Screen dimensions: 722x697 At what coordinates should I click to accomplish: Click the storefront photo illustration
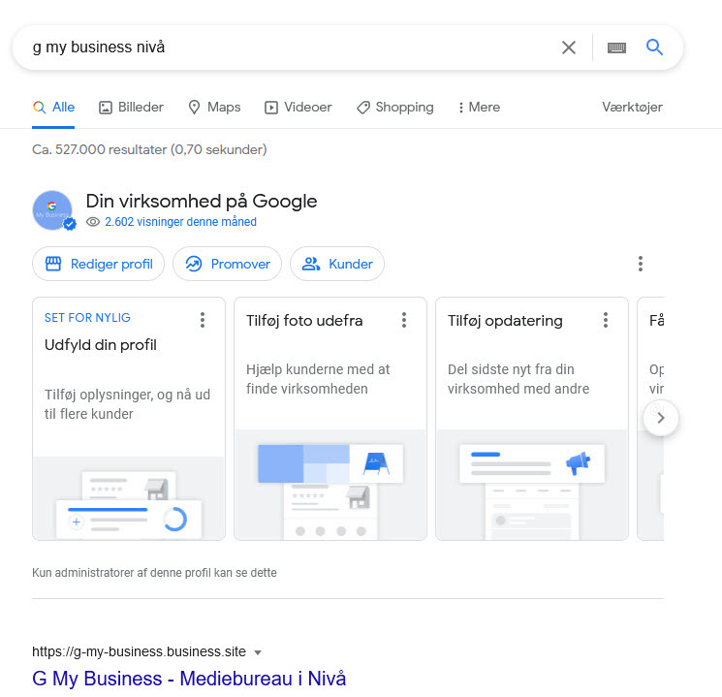[x=330, y=485]
